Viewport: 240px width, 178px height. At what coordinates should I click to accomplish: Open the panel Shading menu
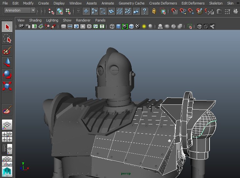click(x=35, y=20)
